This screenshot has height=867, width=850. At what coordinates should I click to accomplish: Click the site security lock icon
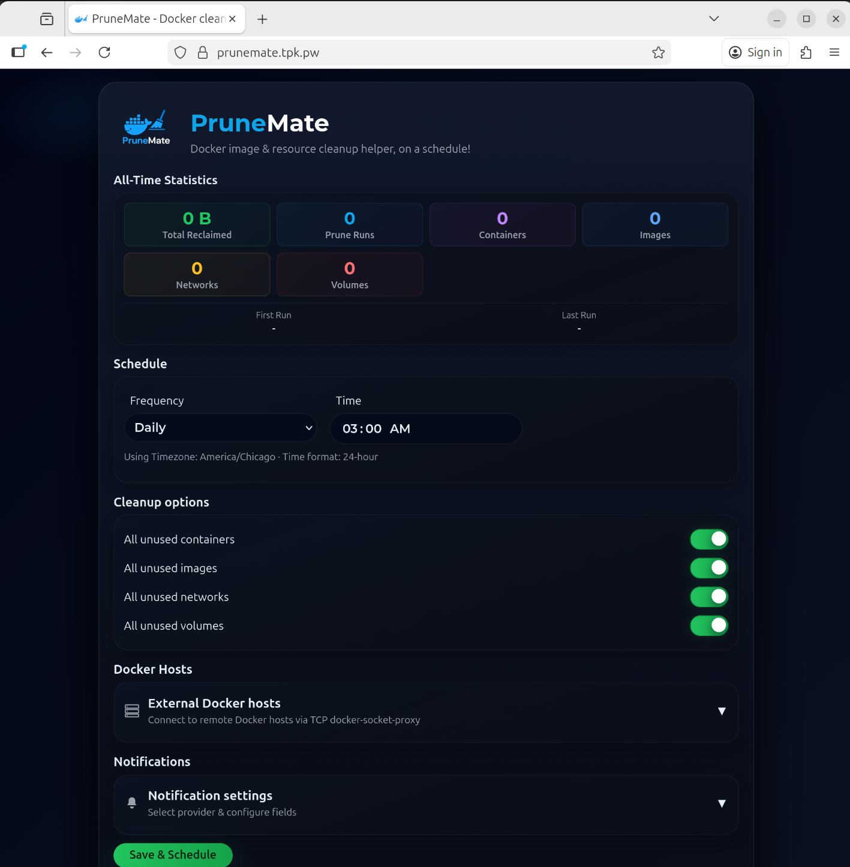pyautogui.click(x=203, y=53)
